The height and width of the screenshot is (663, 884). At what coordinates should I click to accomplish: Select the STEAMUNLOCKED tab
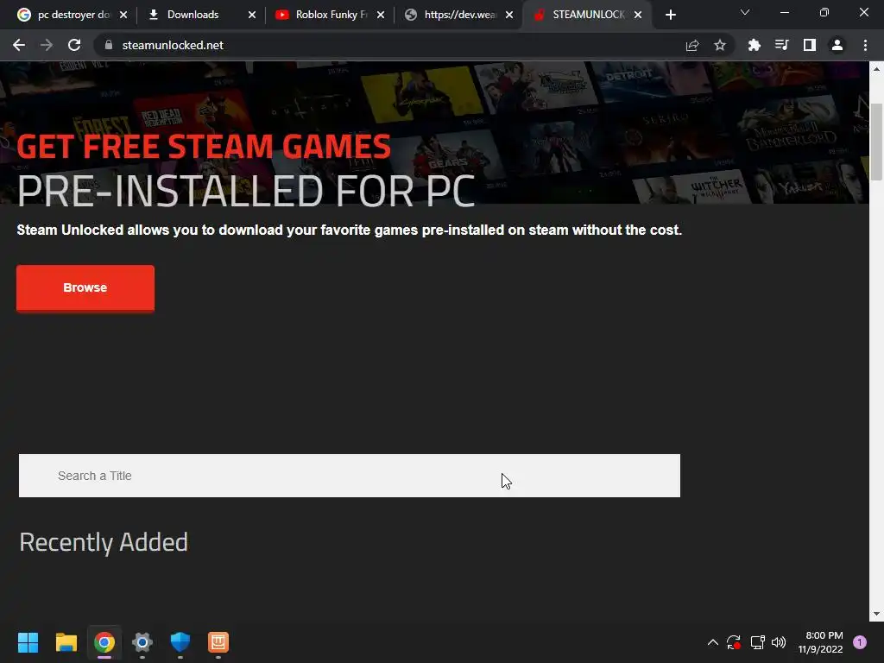586,15
